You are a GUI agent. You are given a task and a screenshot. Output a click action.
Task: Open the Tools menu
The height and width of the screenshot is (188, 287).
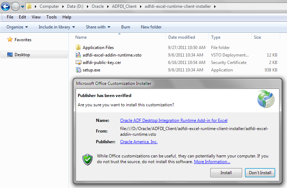51,17
